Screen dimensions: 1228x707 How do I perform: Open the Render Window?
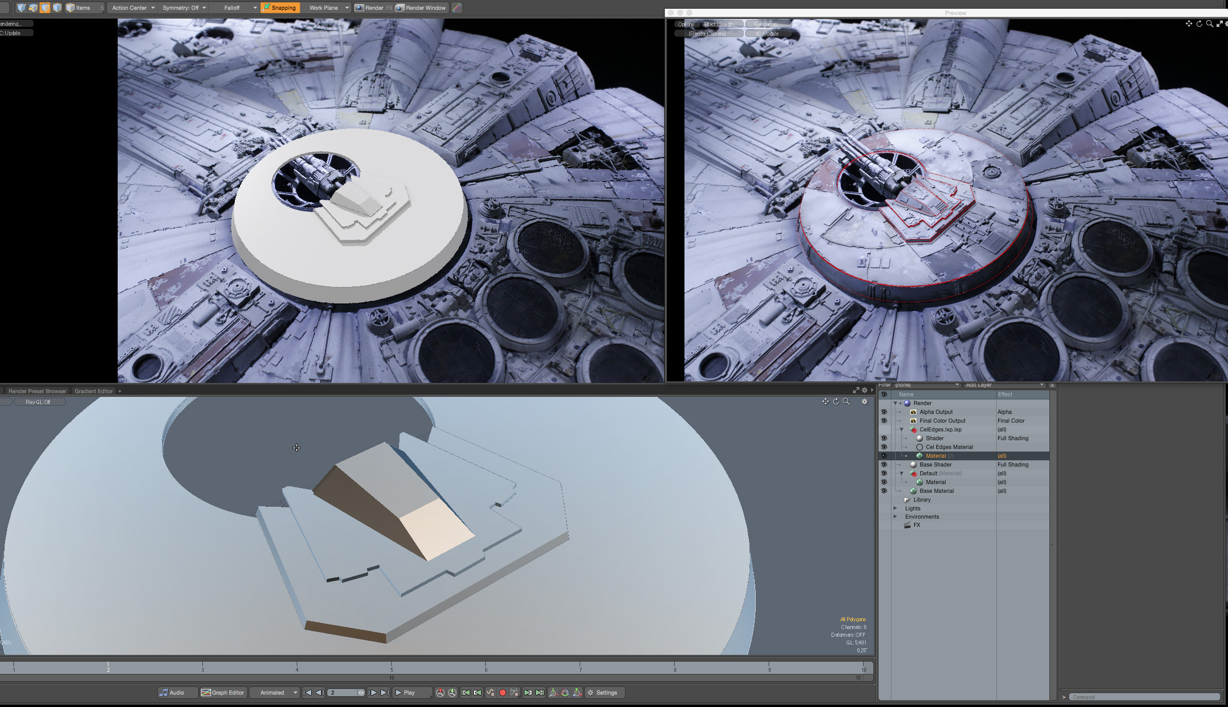[421, 8]
